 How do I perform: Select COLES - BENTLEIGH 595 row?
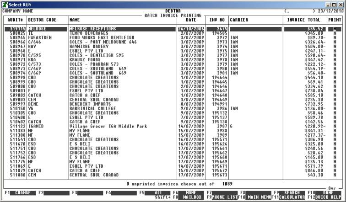[173, 55]
